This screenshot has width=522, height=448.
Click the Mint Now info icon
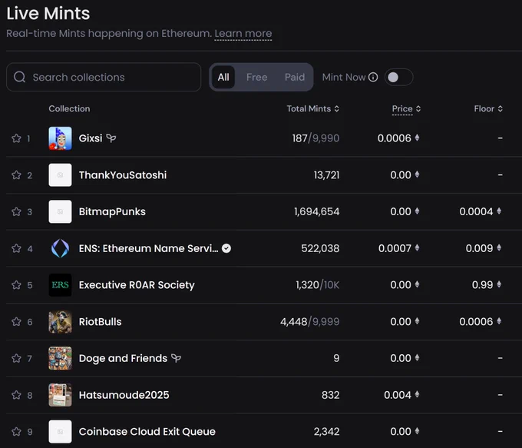click(373, 78)
